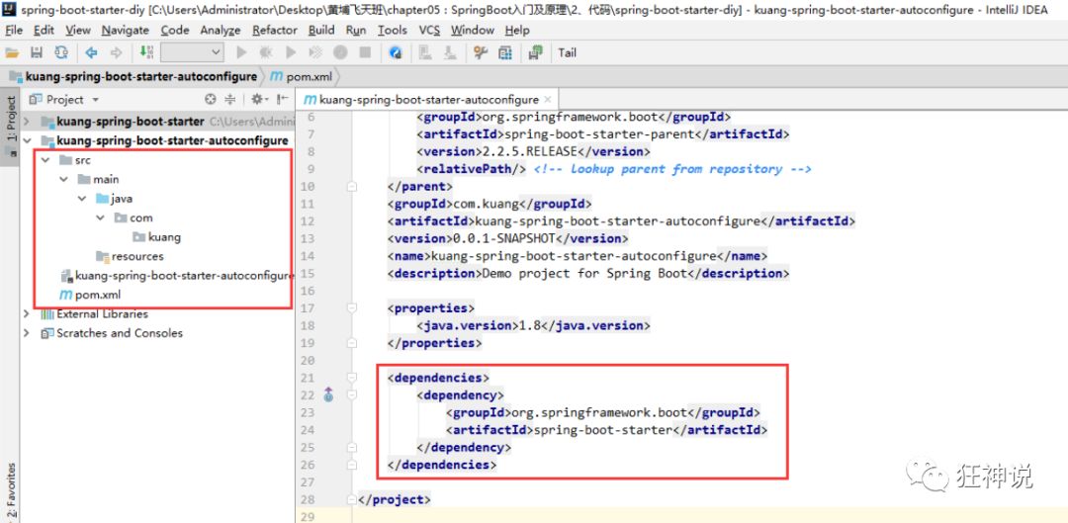
Task: Select the java folder in tree
Action: (x=114, y=198)
